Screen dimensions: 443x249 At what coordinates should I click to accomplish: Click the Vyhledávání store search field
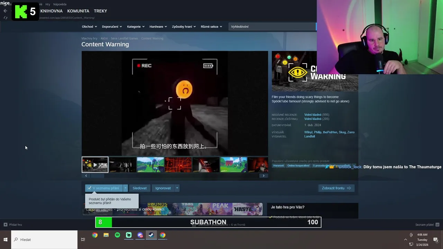click(272, 27)
